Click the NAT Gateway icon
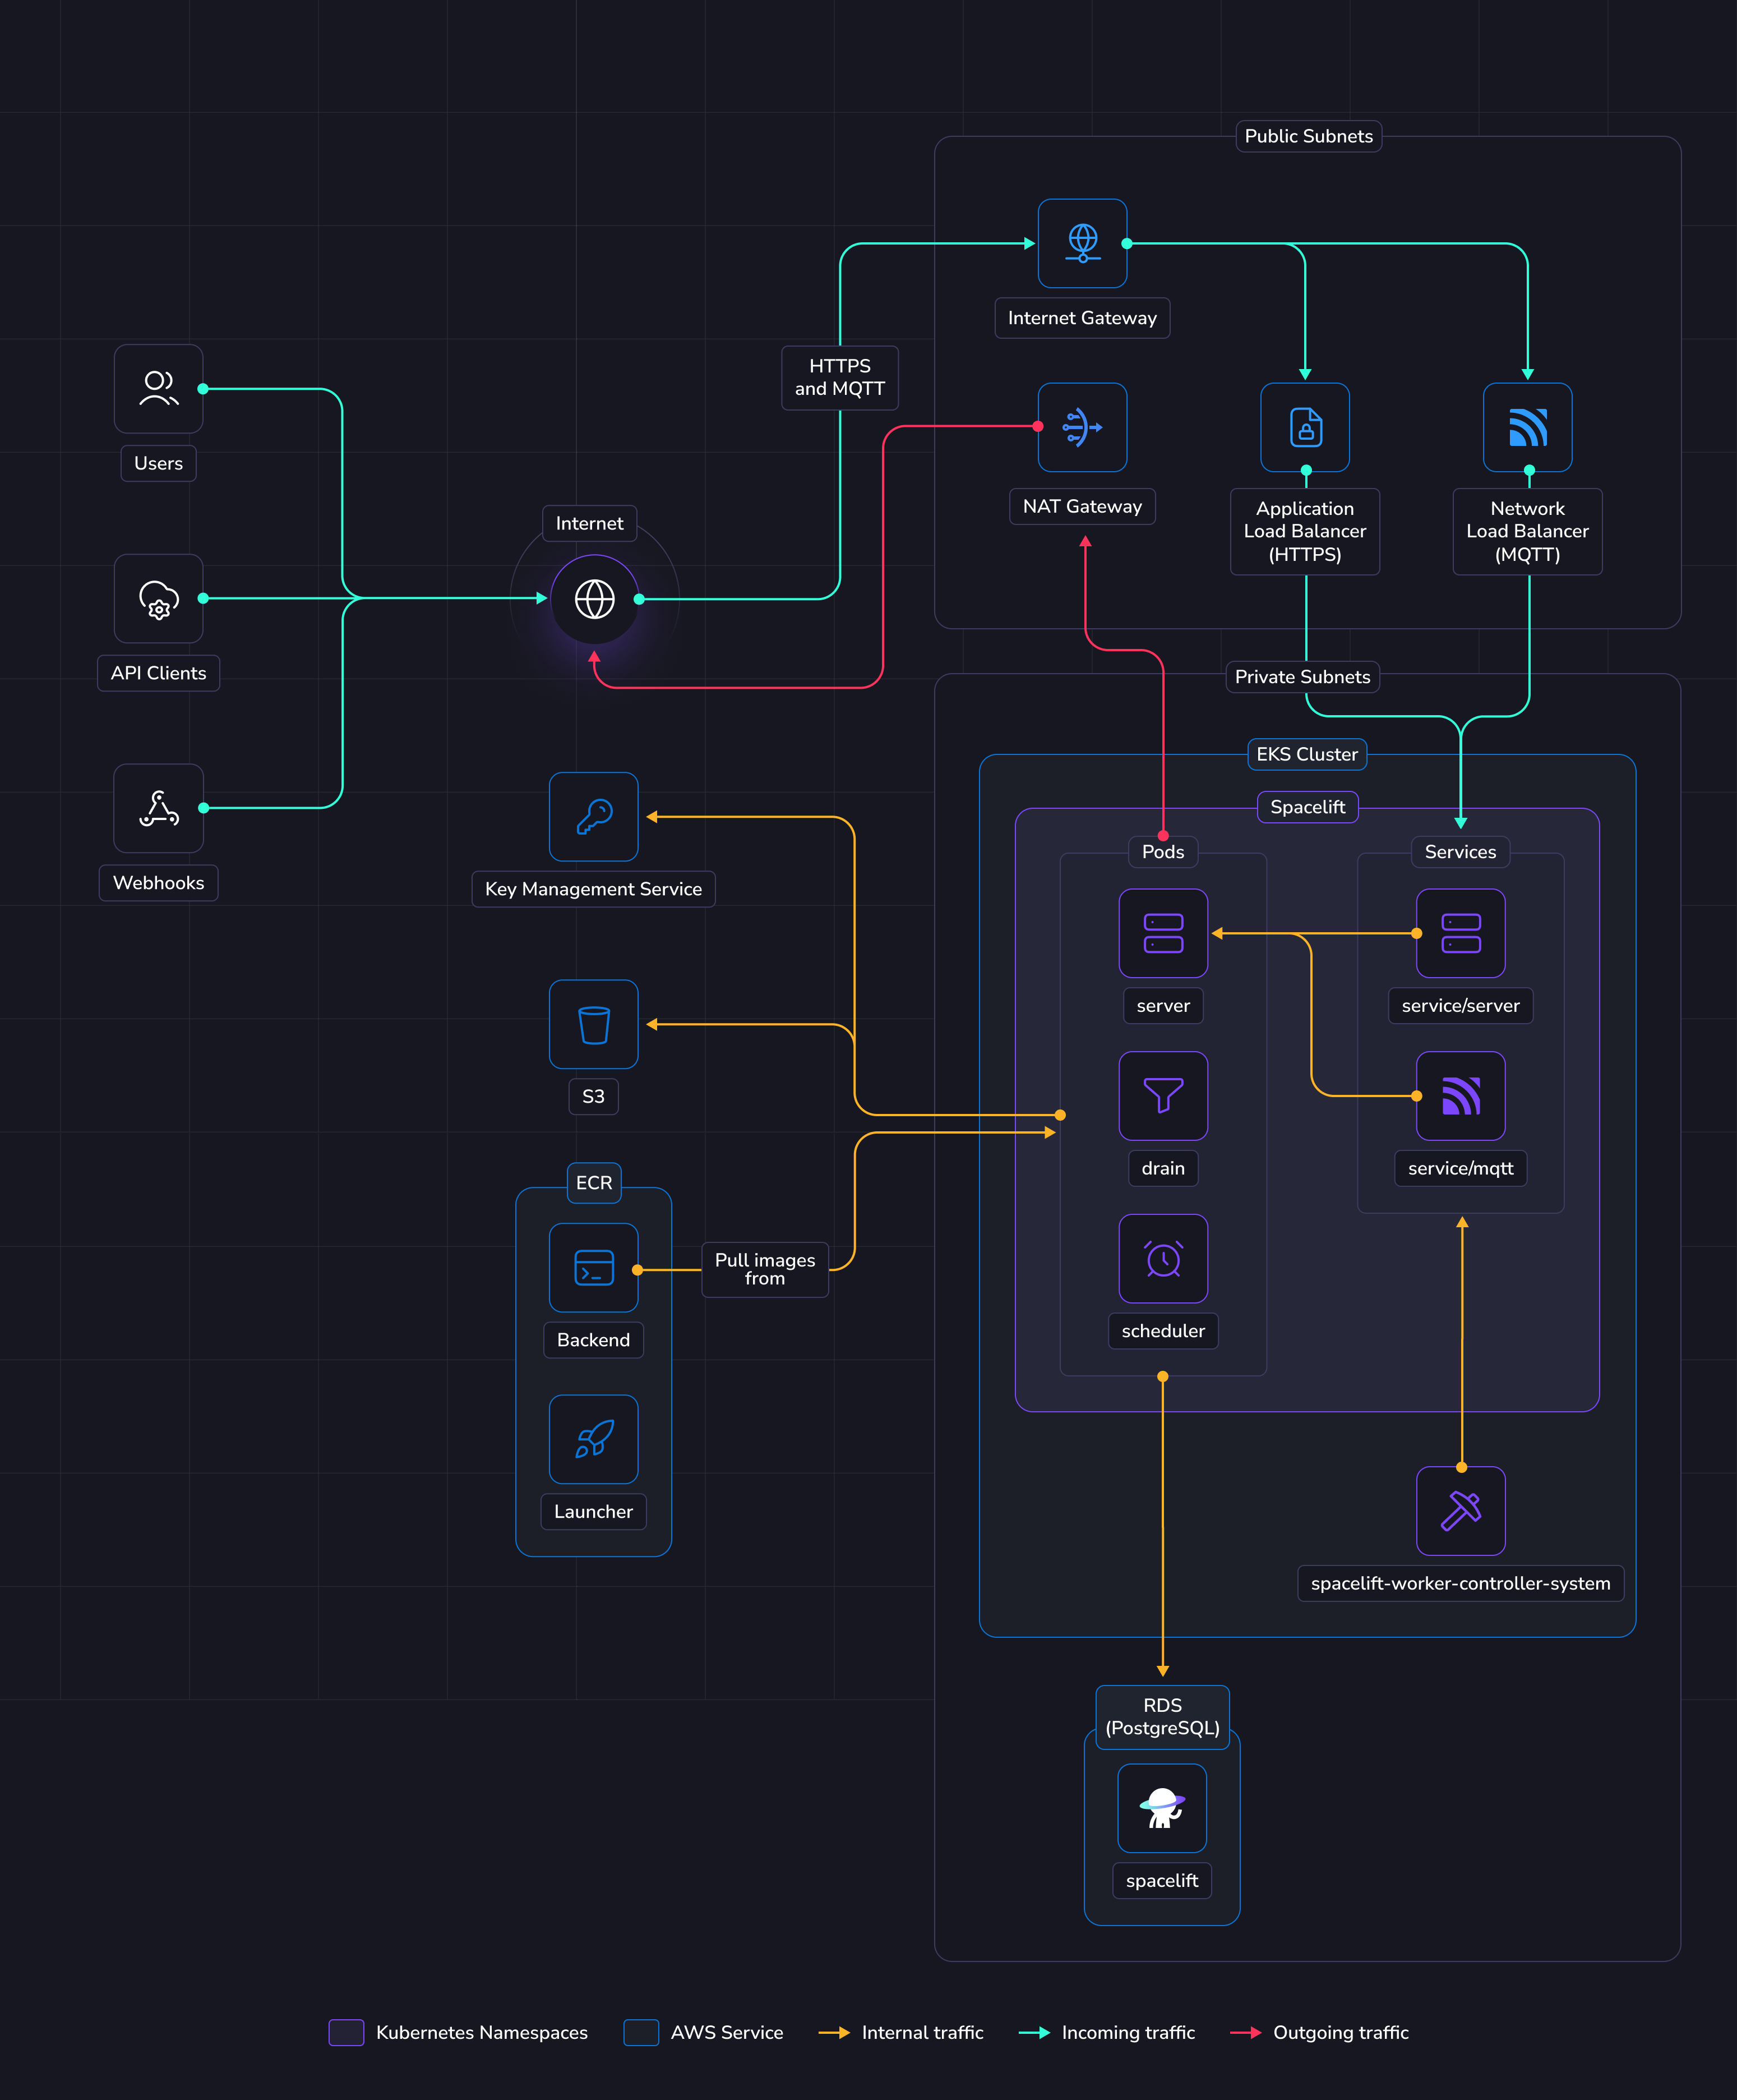Viewport: 1737px width, 2100px height. 1082,427
